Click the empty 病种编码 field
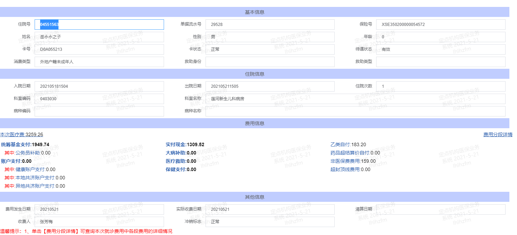This screenshot has height=235, width=517. pos(99,111)
